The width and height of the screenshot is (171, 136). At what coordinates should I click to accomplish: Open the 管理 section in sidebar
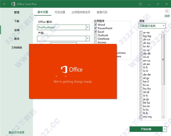[x=17, y=13]
